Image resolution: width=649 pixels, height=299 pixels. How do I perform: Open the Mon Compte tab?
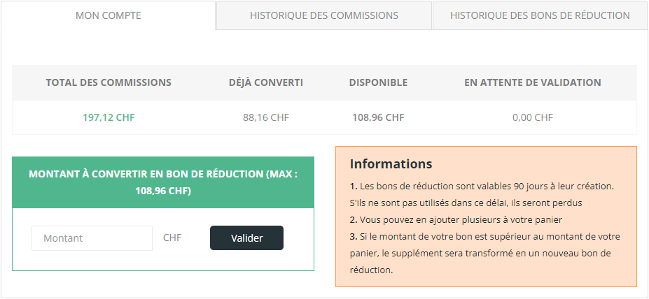coord(108,15)
